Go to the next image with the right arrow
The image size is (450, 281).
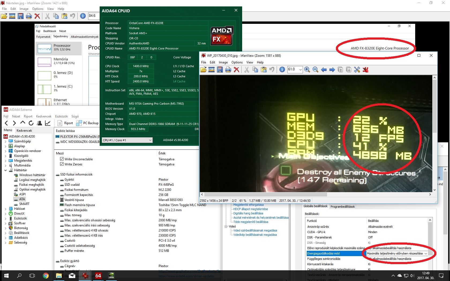(332, 70)
